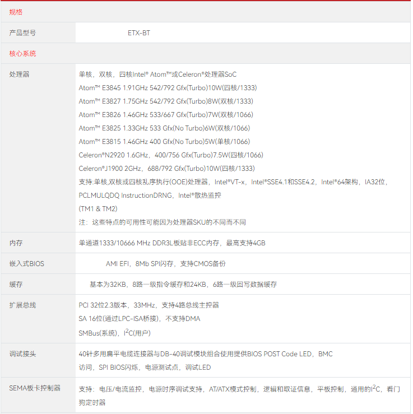Image resolution: width=413 pixels, height=414 pixels.
Task: Click the SEMA板卡控制器 row label
Action: pyautogui.click(x=35, y=388)
